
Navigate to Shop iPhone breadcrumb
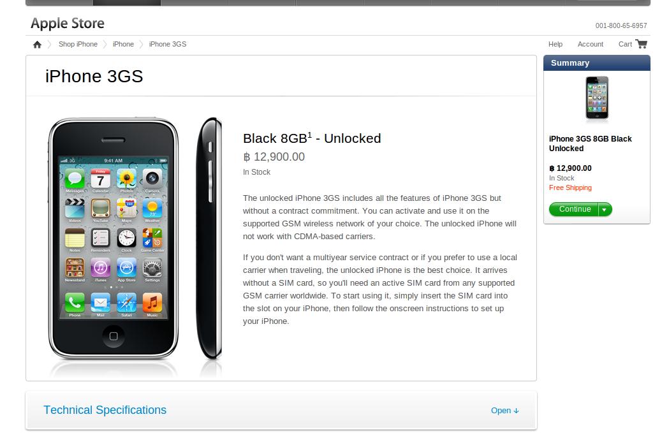(78, 45)
